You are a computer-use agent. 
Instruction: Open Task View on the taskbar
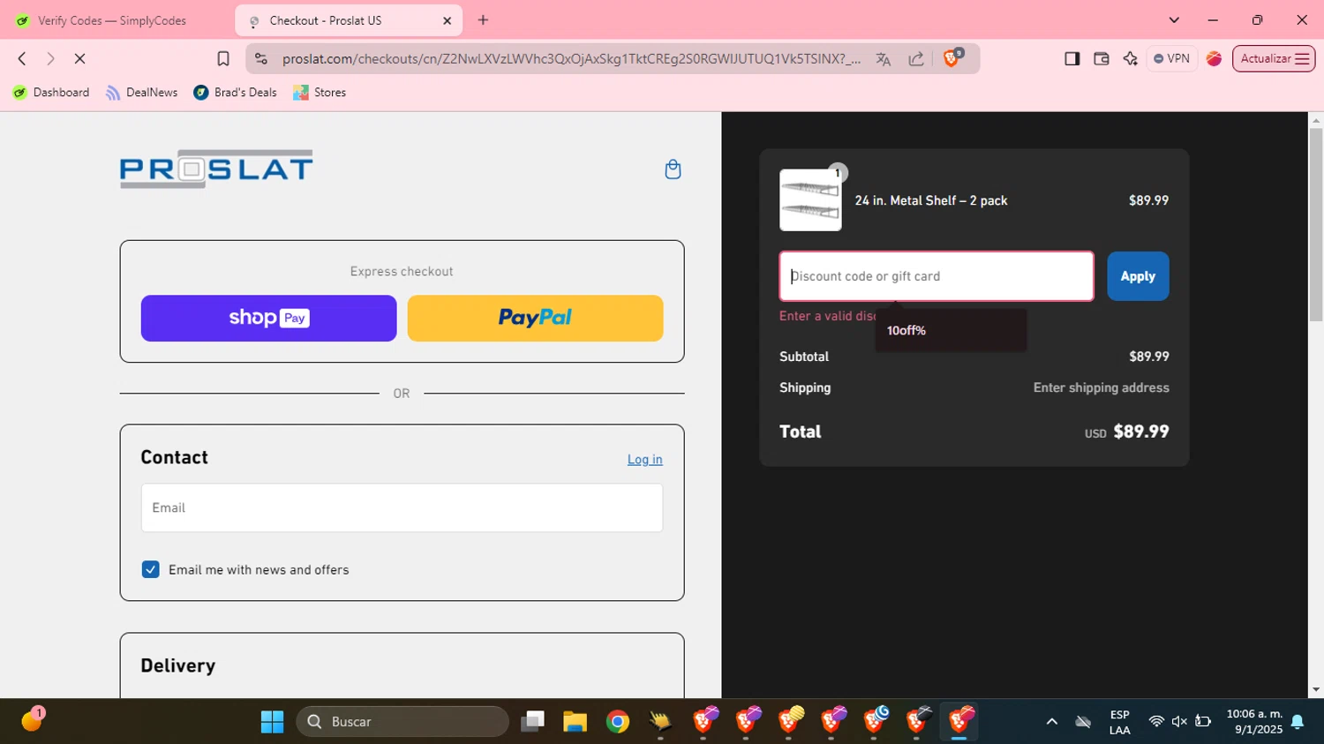(x=532, y=722)
